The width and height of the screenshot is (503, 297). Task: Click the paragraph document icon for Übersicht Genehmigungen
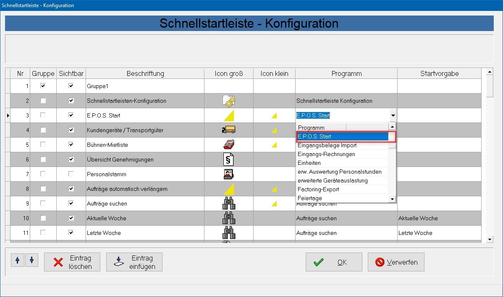[229, 159]
